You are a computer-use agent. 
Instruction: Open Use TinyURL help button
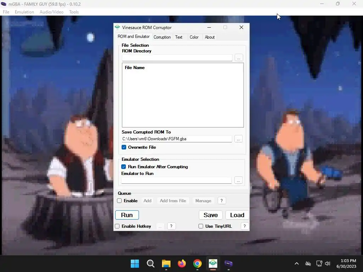[x=245, y=226]
